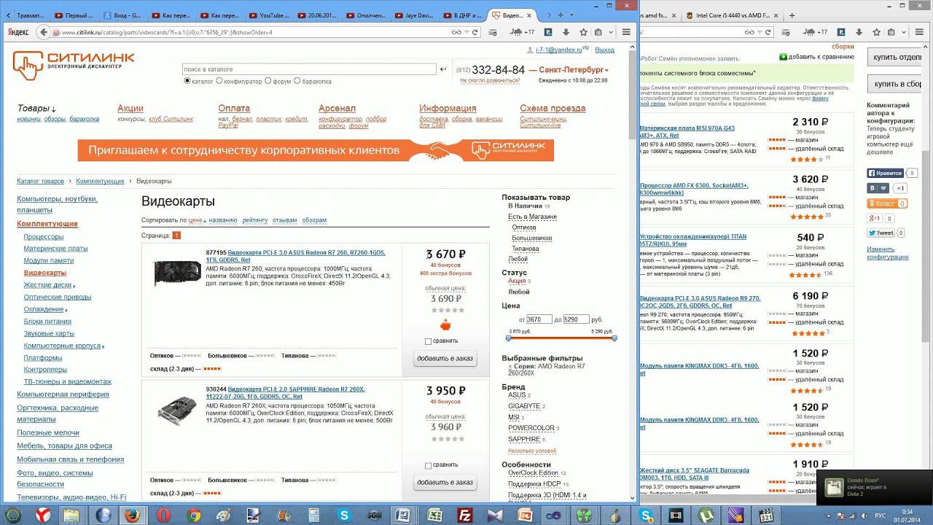The height and width of the screenshot is (525, 933).
Task: Click the Facebook Нравится button
Action: [x=886, y=174]
